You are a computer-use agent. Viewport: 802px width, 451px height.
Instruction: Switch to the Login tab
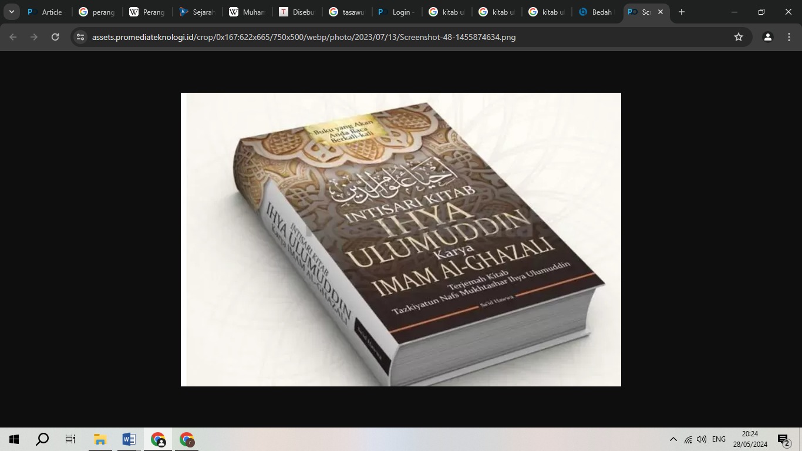pos(396,12)
